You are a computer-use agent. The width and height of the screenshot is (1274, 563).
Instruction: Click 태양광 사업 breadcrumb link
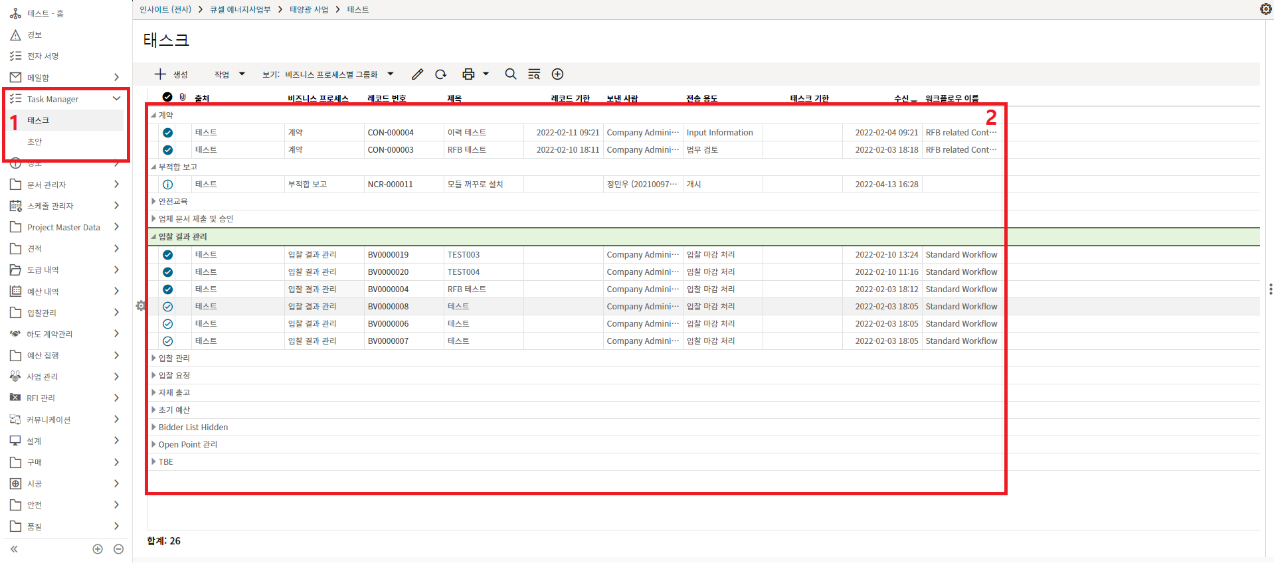coord(309,9)
